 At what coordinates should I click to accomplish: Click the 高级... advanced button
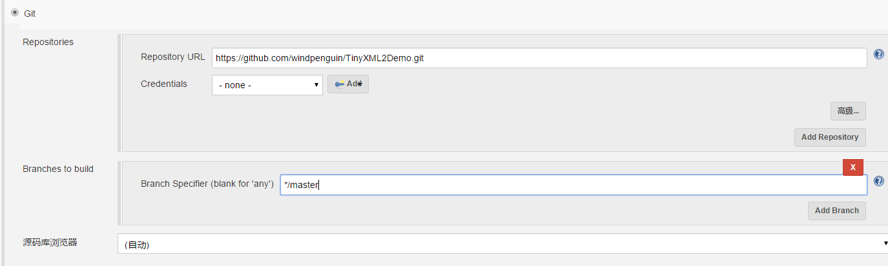click(x=847, y=111)
